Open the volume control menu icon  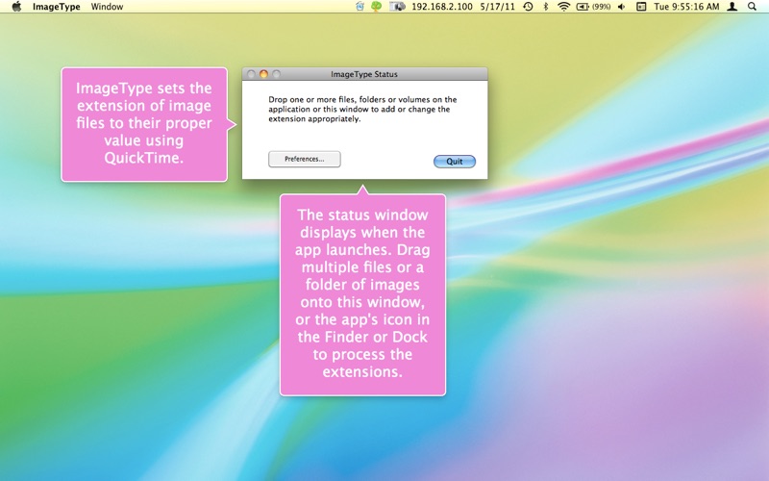pyautogui.click(x=621, y=7)
